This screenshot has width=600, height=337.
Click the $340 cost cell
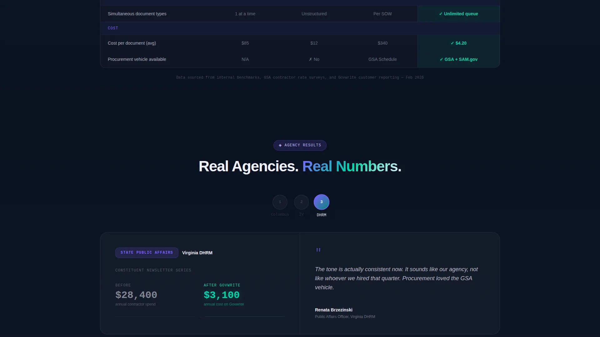click(x=382, y=43)
